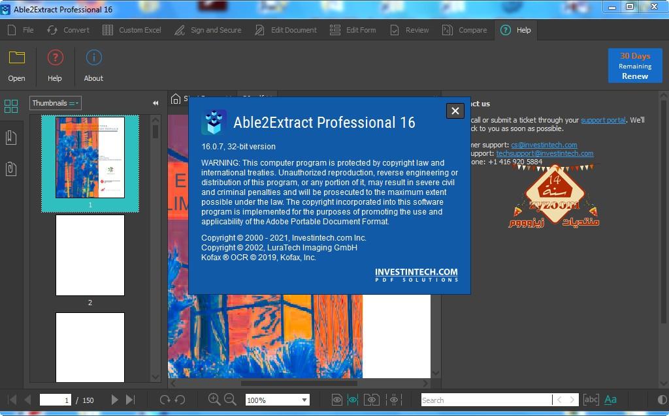Screen dimensions: 669x416
Task: Switch to the Custom Excel tab
Action: tap(132, 30)
